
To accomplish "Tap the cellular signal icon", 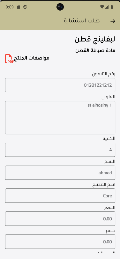I will [x=107, y=7].
